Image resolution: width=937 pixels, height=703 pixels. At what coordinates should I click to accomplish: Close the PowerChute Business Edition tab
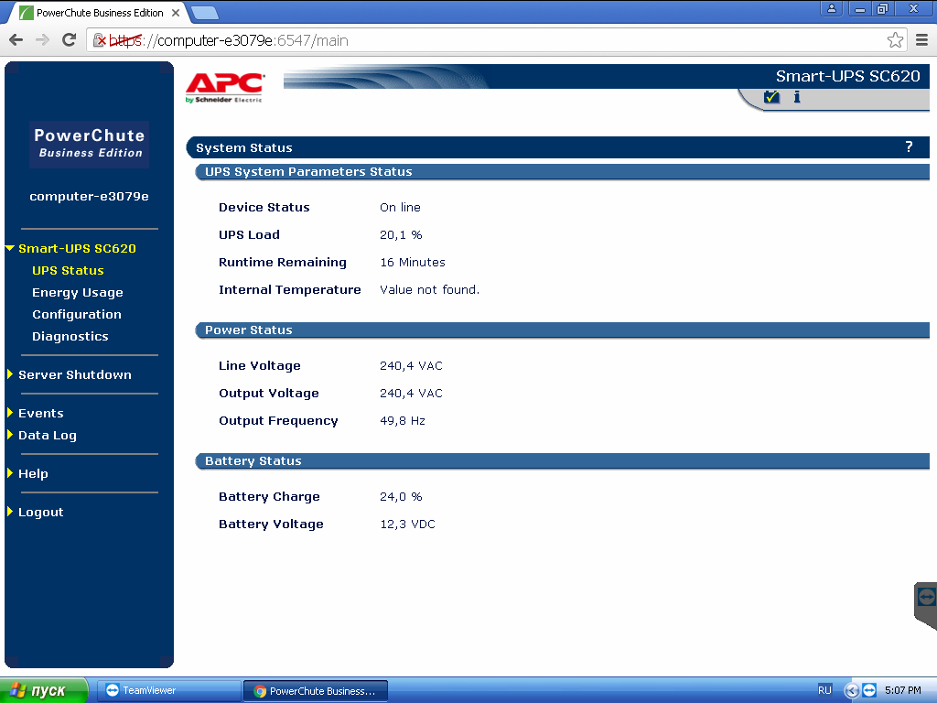click(x=176, y=13)
